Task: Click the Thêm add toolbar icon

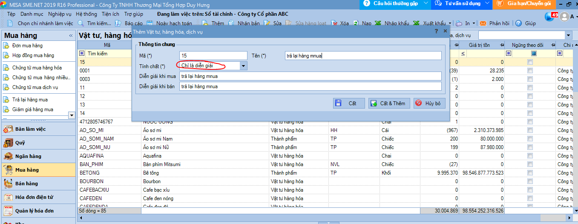Action: point(205,23)
